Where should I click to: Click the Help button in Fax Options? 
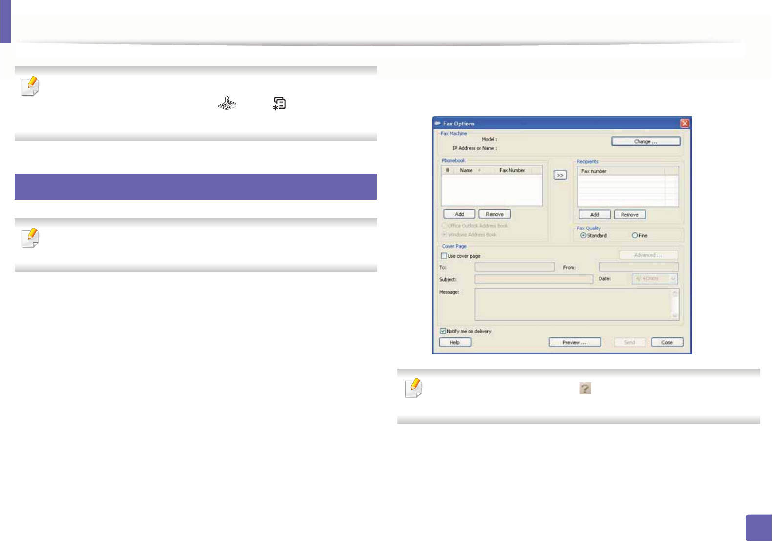(455, 342)
